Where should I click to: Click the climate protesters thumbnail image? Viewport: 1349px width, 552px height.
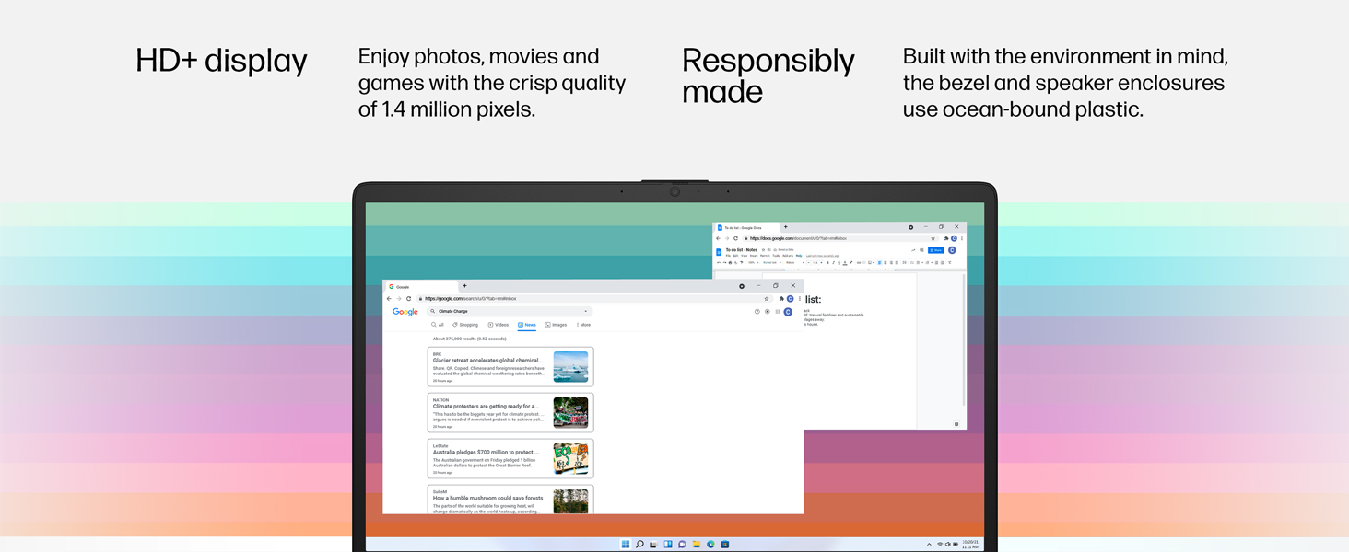(570, 412)
